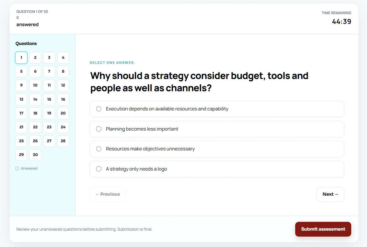The height and width of the screenshot is (247, 367).
Task: Jump to question 24
Action: (x=63, y=127)
